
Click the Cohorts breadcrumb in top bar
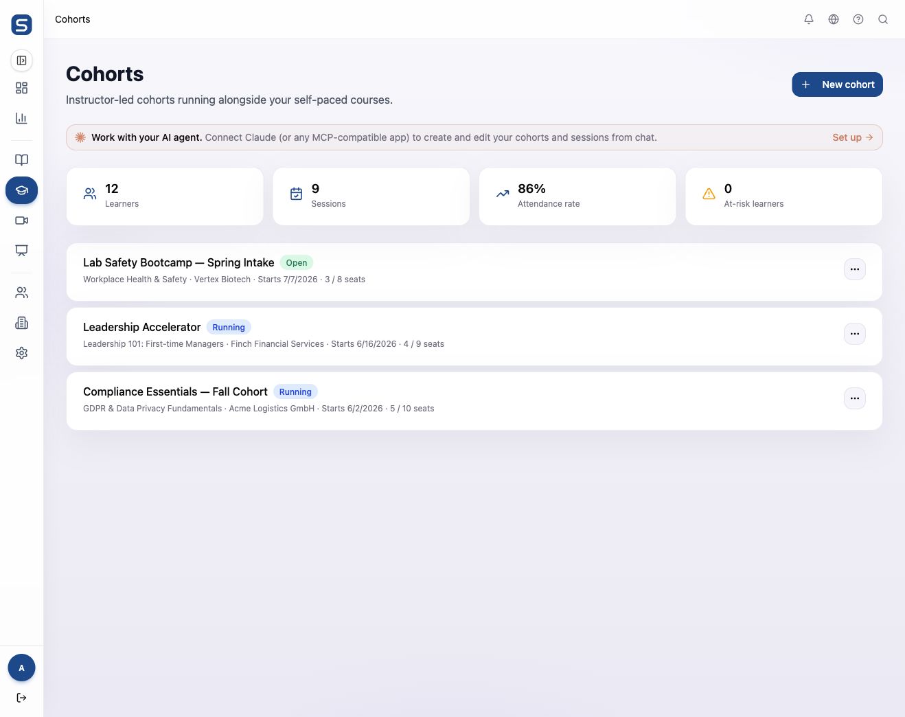pos(73,19)
